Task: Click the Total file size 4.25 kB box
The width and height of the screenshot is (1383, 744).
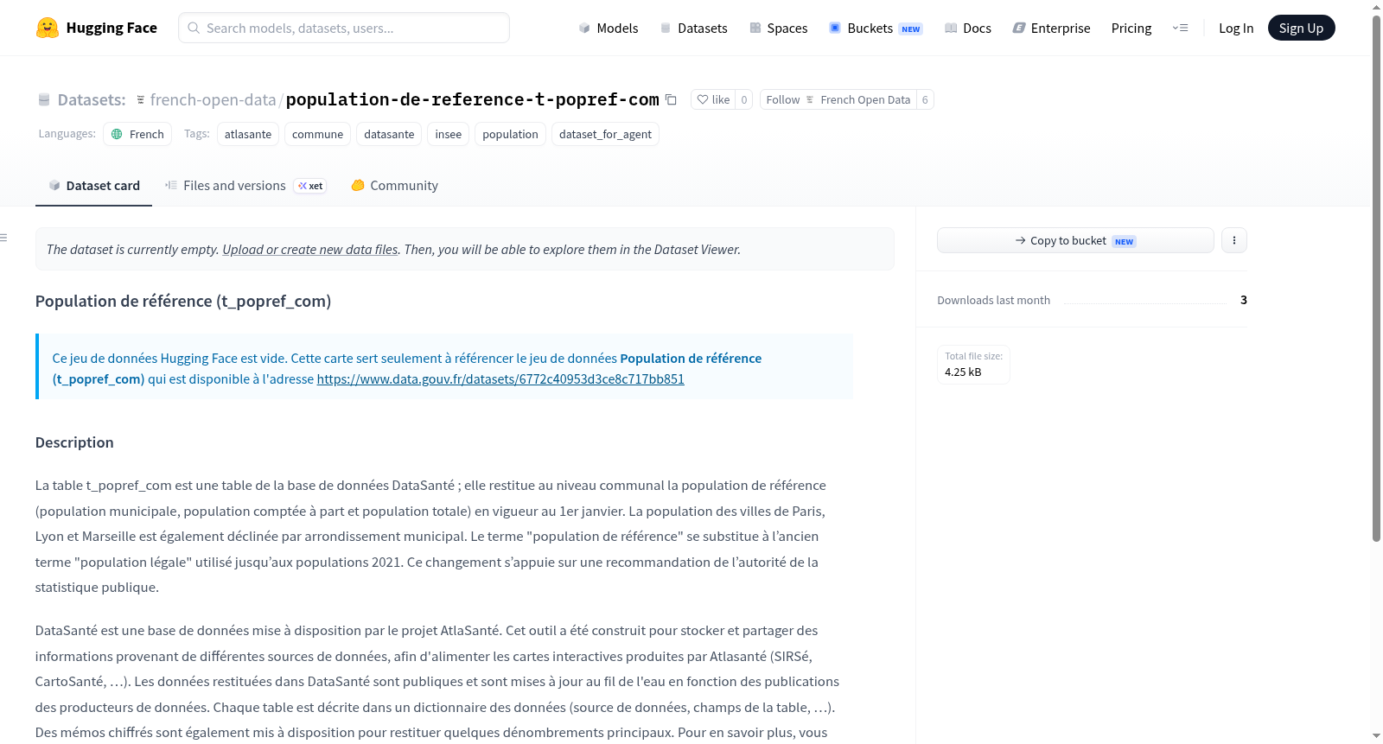Action: coord(973,364)
